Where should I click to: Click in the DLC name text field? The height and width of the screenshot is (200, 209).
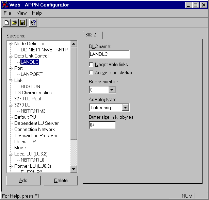(x=109, y=54)
